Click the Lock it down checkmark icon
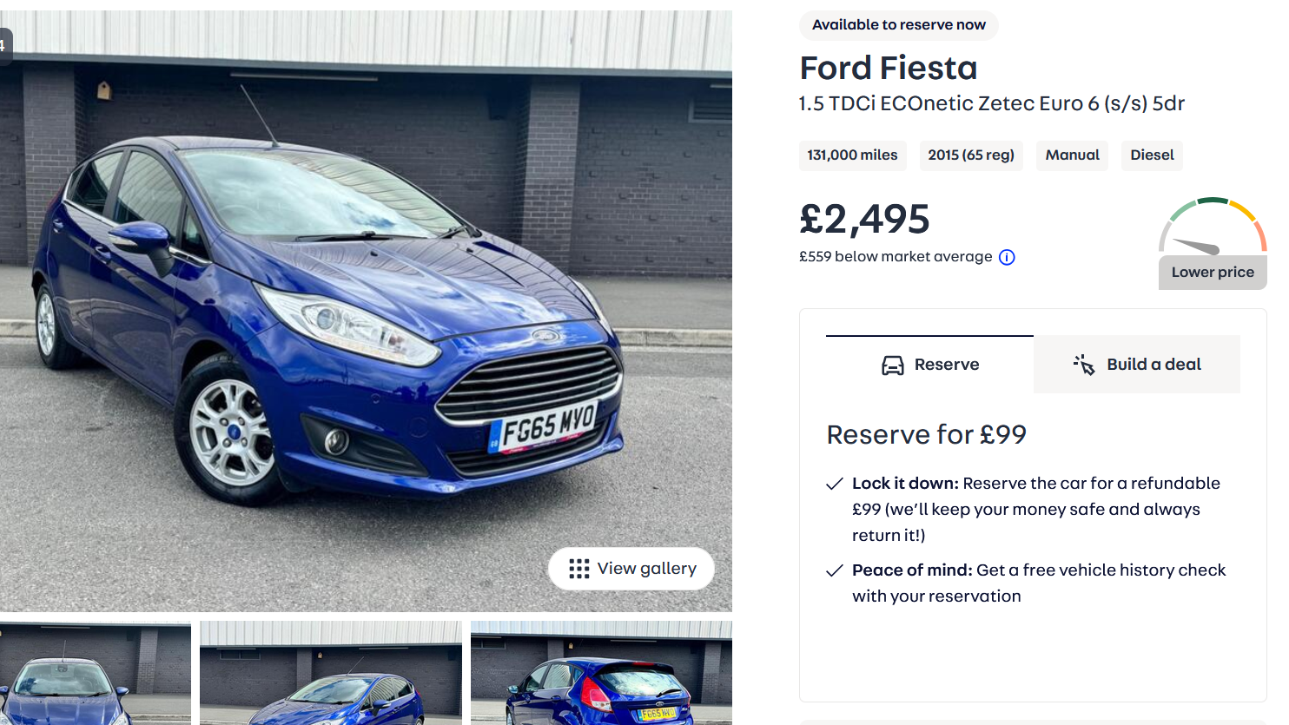This screenshot has height=725, width=1289. (835, 484)
